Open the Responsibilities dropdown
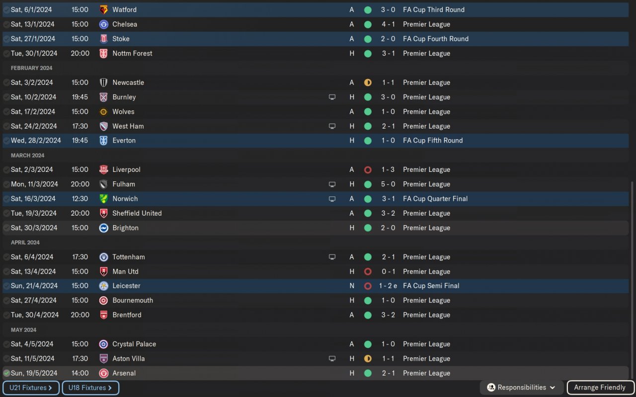Screen dimensions: 636x397 [522, 388]
